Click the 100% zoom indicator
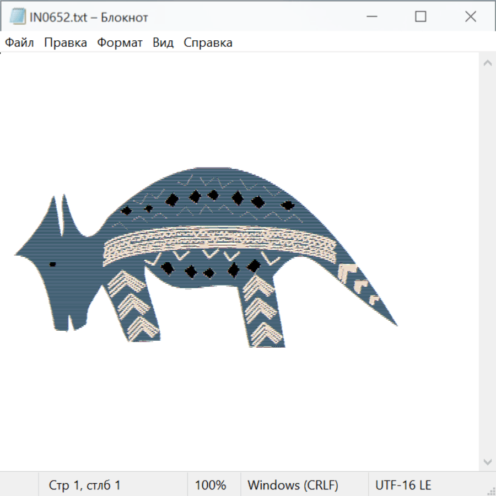This screenshot has width=496, height=496. (x=211, y=485)
